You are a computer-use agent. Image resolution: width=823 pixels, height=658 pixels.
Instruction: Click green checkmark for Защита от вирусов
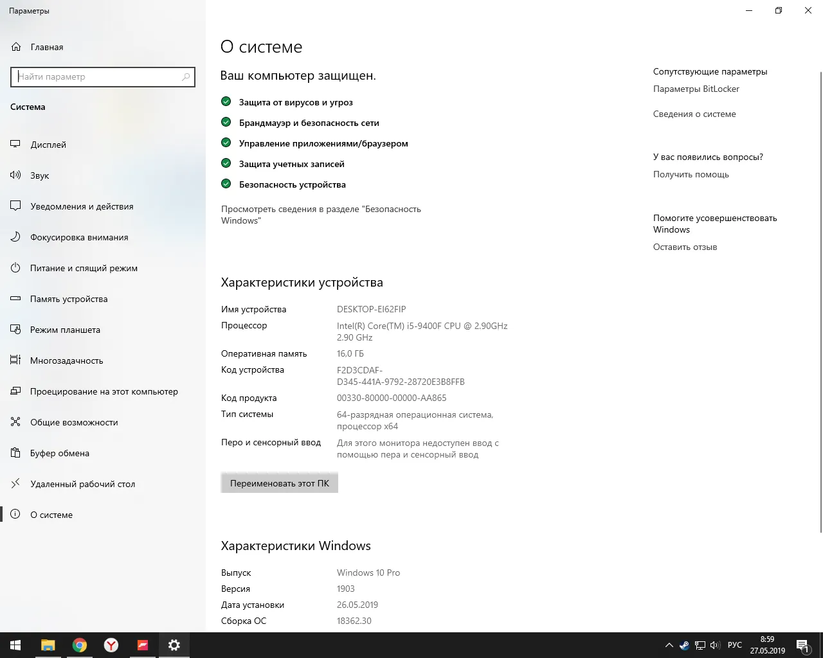point(226,102)
